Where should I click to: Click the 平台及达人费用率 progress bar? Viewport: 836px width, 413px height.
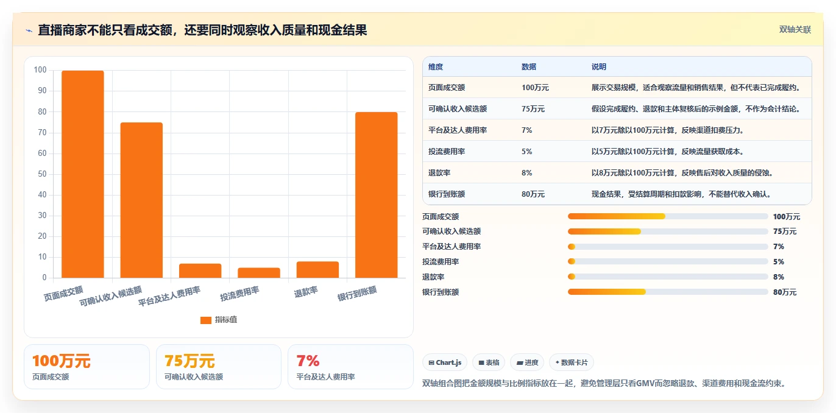coord(668,247)
